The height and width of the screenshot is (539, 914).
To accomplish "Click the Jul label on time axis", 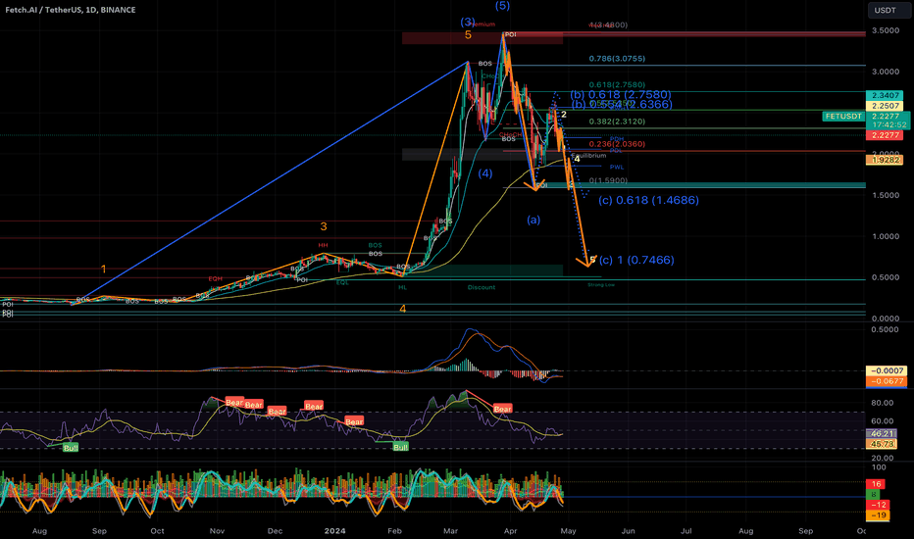I will pos(686,531).
